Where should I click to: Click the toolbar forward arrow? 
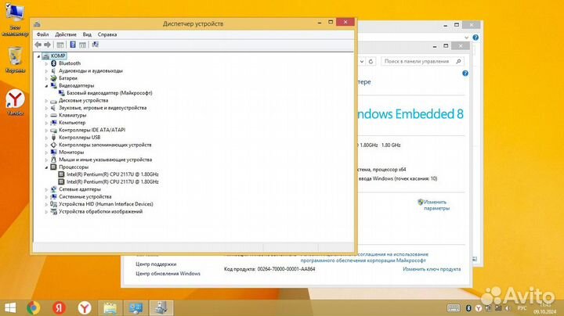48,45
